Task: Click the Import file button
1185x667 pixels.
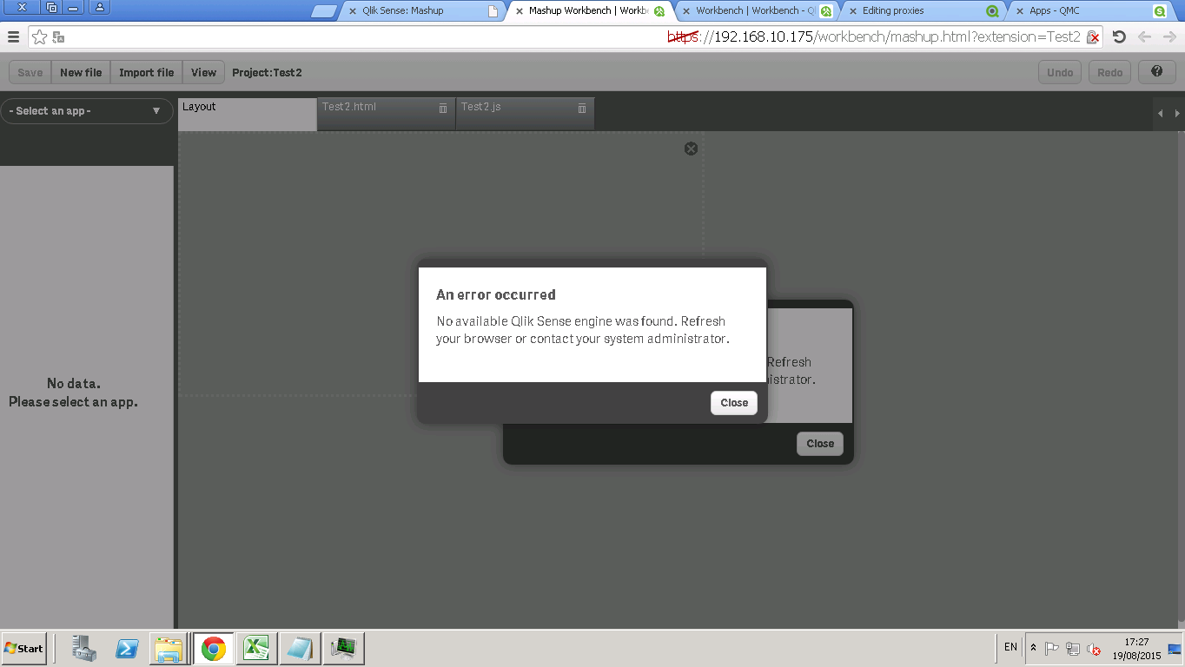Action: 147,72
